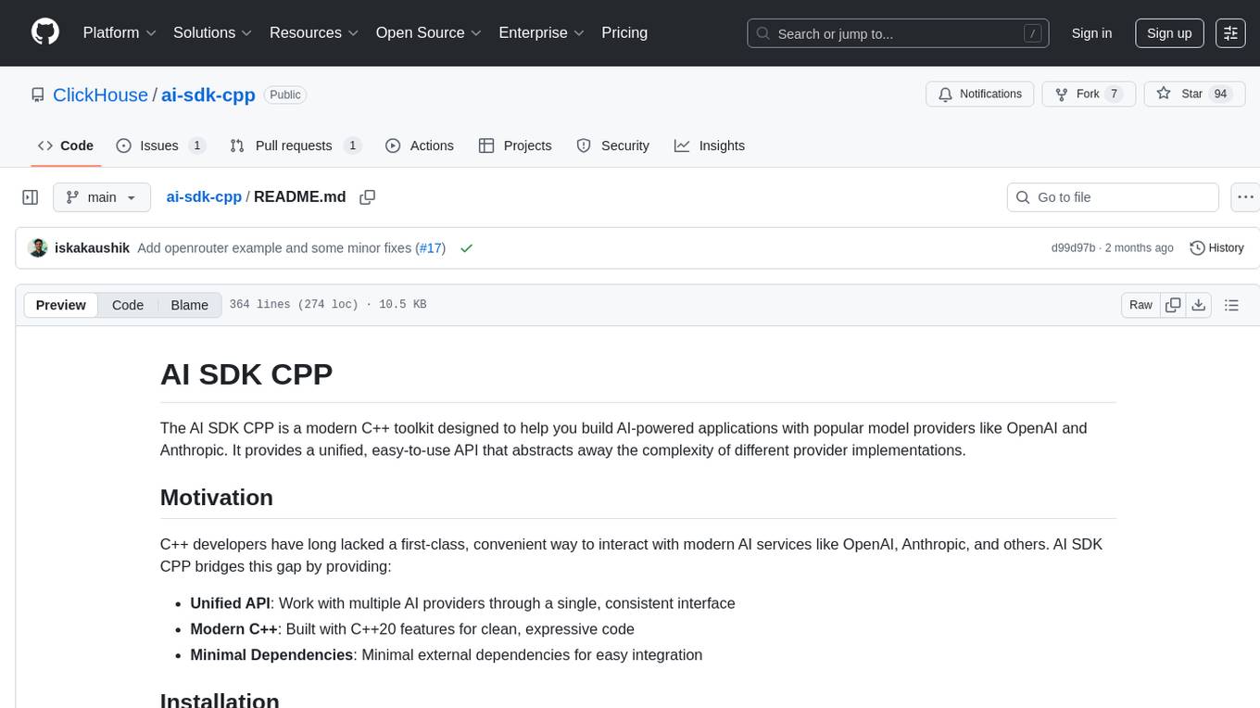Download the raw file
1260x708 pixels.
pos(1198,305)
